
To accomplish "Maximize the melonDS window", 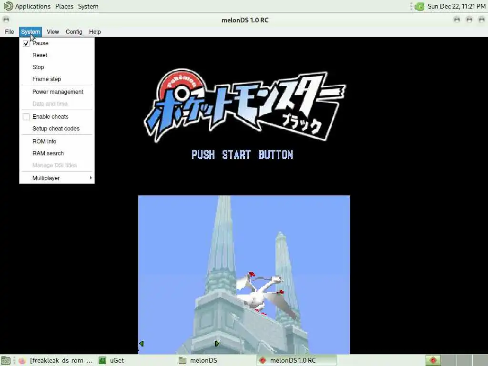I will pyautogui.click(x=469, y=20).
